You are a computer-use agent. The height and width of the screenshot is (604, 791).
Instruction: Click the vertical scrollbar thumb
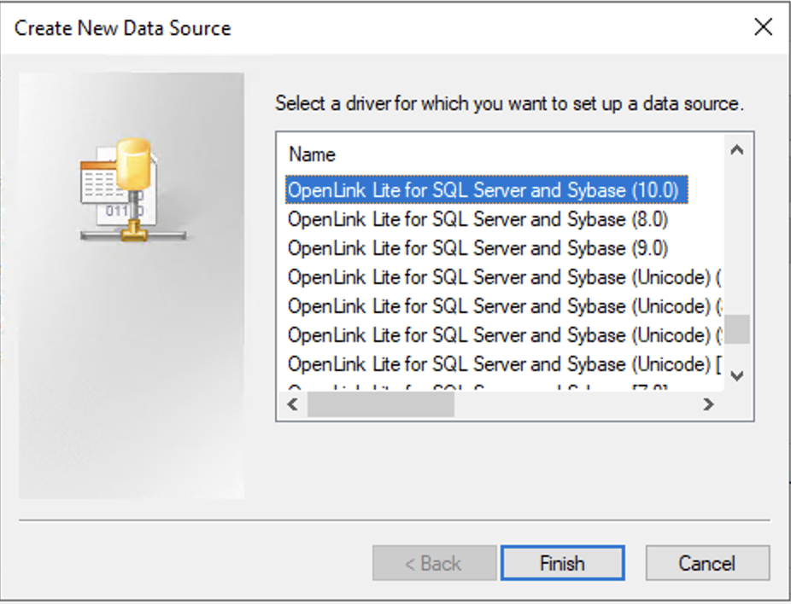pyautogui.click(x=737, y=328)
